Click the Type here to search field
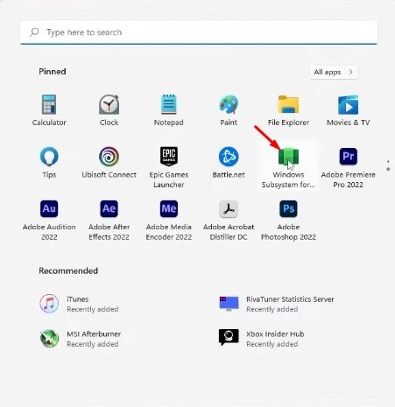The image size is (395, 407). pos(199,32)
